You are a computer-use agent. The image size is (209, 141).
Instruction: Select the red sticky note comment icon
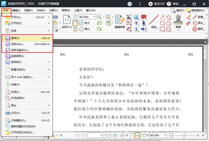(x=144, y=17)
